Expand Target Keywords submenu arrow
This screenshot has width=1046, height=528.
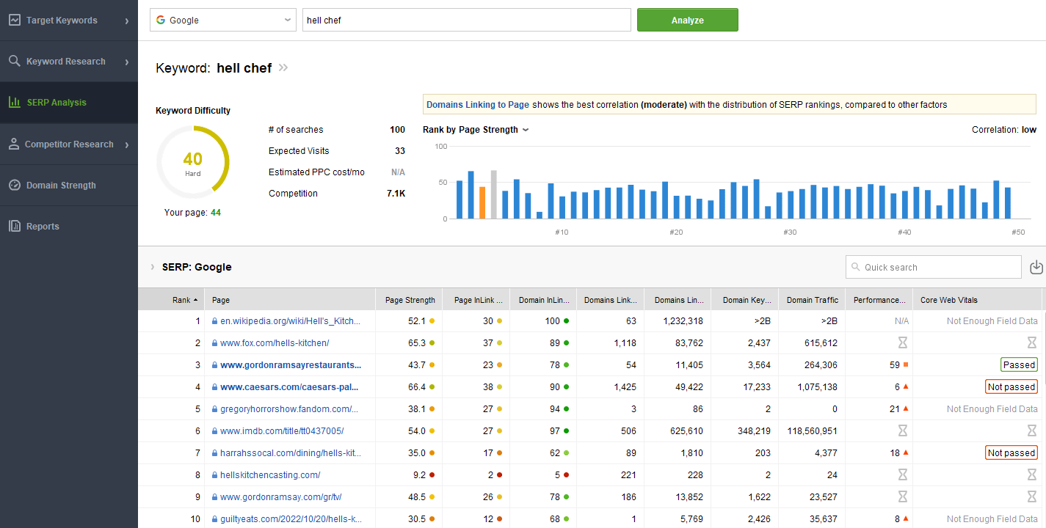pyautogui.click(x=127, y=21)
